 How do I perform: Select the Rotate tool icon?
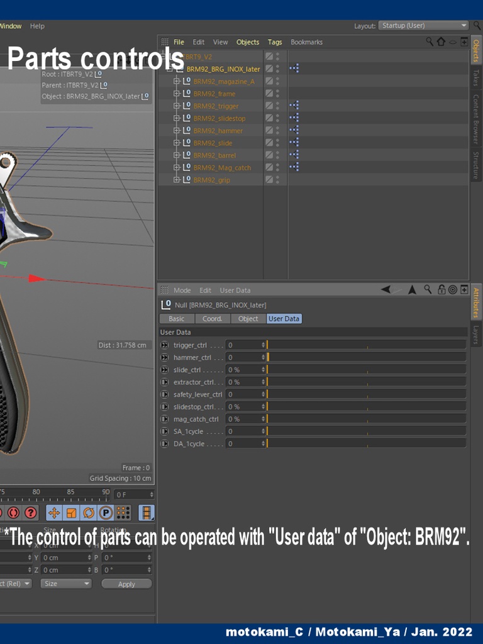click(x=88, y=513)
